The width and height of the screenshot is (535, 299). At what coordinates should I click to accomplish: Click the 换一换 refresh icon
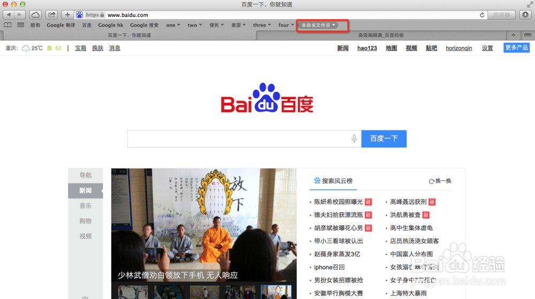click(x=431, y=181)
